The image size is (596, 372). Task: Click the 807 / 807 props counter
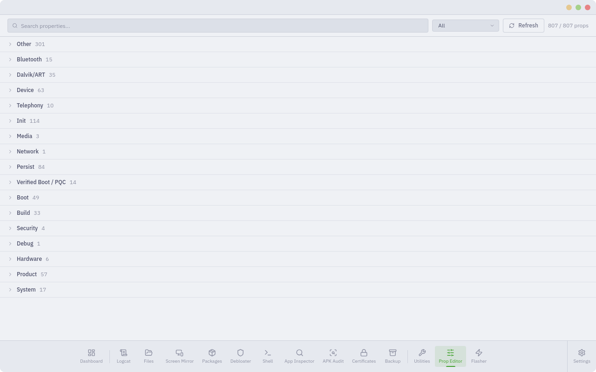click(568, 26)
